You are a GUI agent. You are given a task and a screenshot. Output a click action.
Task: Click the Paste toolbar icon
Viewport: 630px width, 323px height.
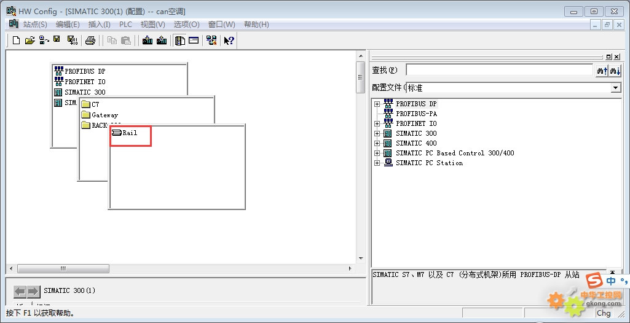click(x=126, y=40)
